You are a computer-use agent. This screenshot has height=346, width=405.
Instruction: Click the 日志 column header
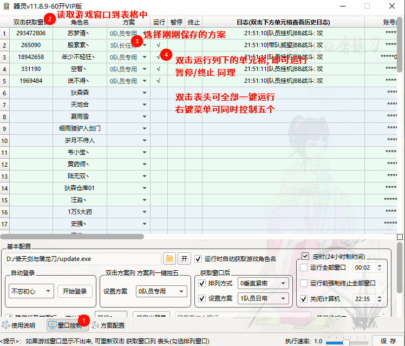coord(283,22)
